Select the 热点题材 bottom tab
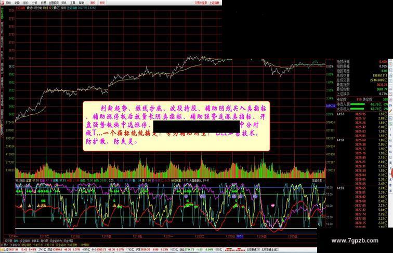The image size is (393, 253). tap(72, 245)
